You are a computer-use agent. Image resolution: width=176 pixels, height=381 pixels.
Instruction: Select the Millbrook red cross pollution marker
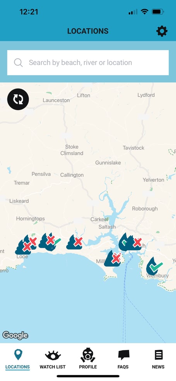tap(113, 258)
